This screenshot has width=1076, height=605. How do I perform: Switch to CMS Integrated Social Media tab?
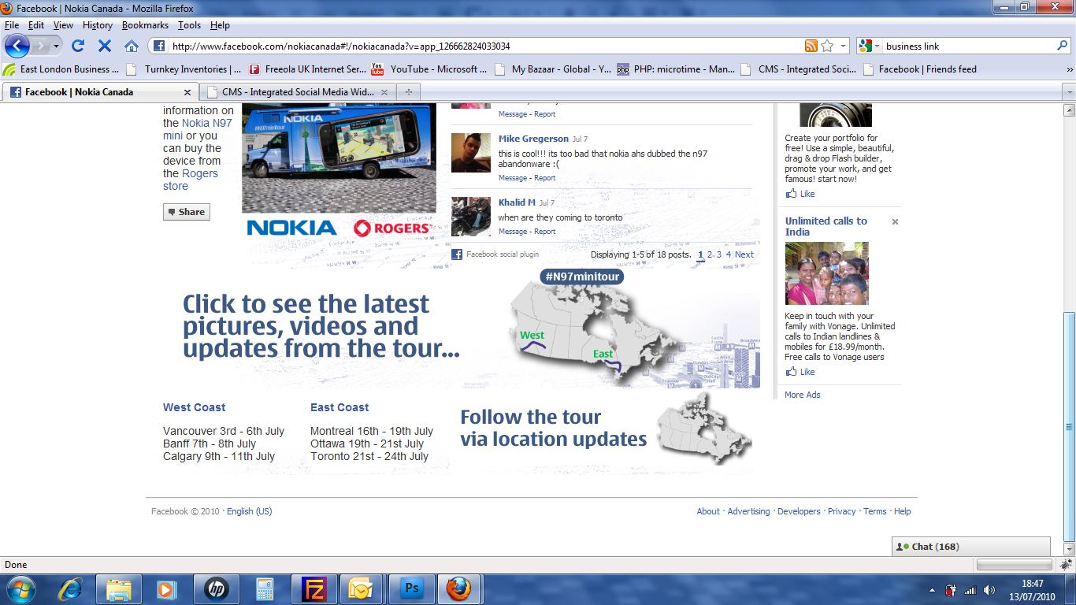296,92
